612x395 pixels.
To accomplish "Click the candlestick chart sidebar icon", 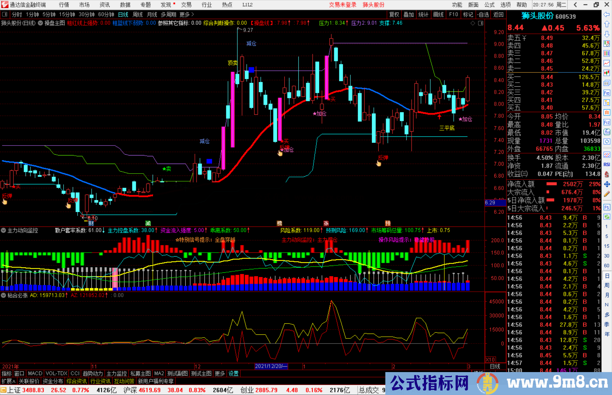I will (607, 73).
